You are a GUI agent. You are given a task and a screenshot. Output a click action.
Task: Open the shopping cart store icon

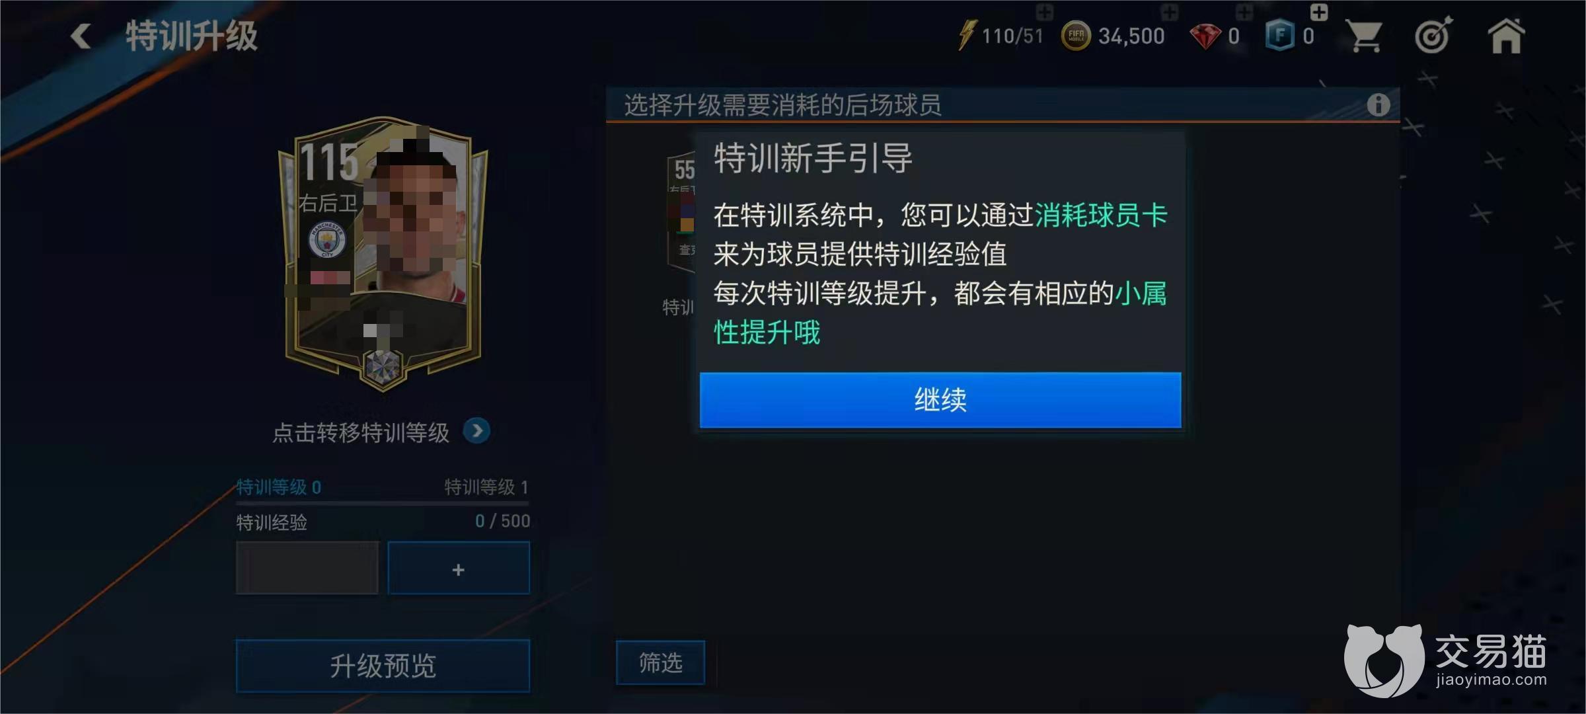[1365, 35]
